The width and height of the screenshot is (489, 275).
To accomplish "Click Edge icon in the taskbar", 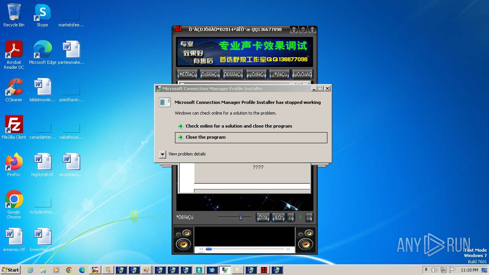I will pyautogui.click(x=82, y=270).
